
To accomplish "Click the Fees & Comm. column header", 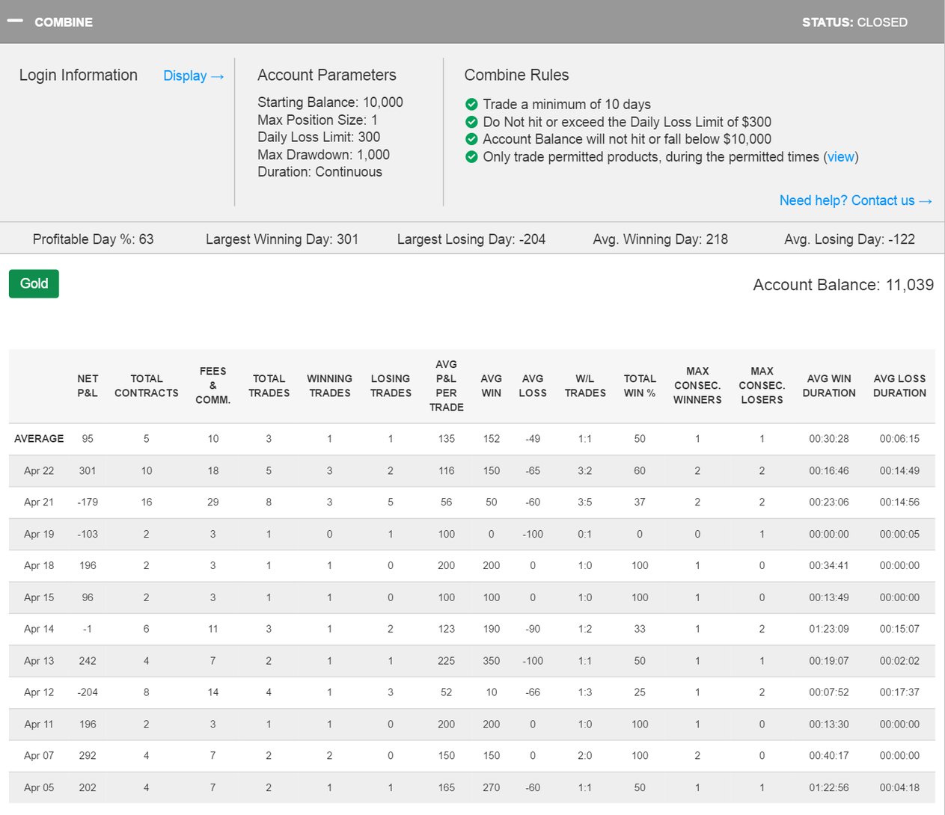I will point(212,386).
